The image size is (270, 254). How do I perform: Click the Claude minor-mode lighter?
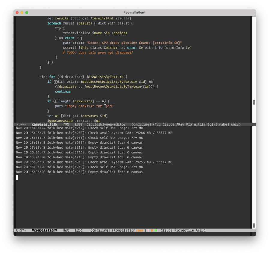point(169,124)
